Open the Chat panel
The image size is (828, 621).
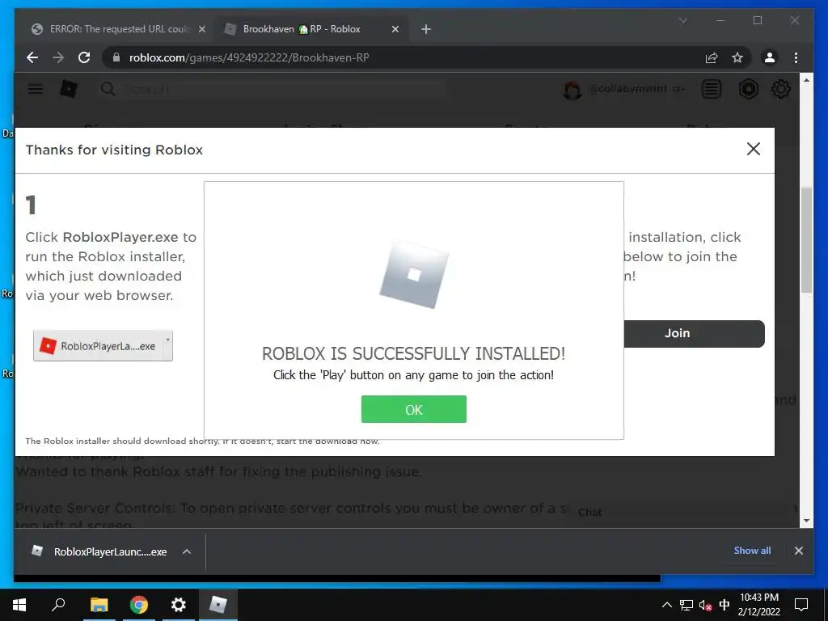point(589,512)
